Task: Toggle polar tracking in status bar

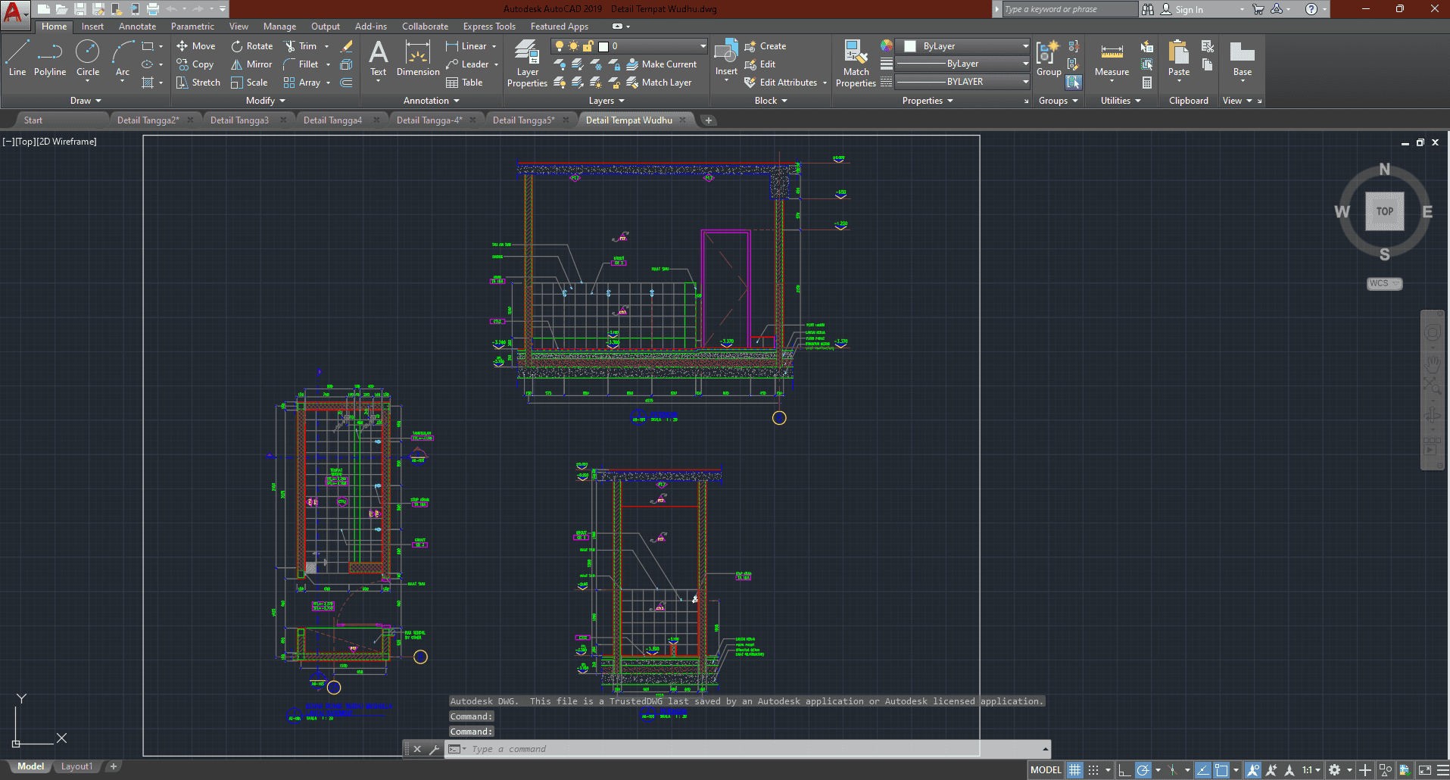Action: point(1143,770)
